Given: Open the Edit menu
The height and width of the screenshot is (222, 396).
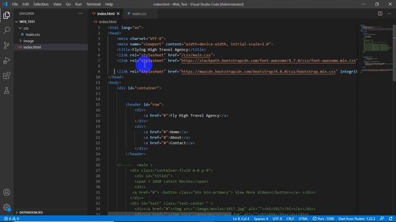Looking at the screenshot, I should (25, 4).
